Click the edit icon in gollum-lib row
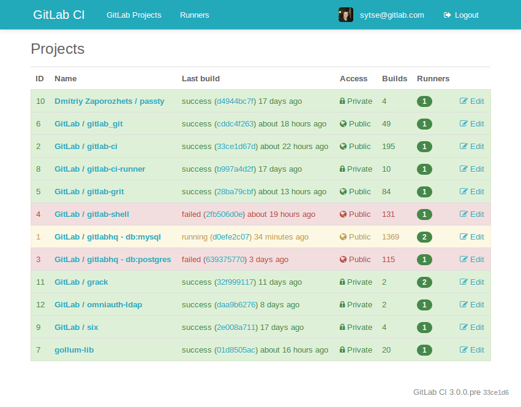This screenshot has height=407, width=521. (463, 350)
